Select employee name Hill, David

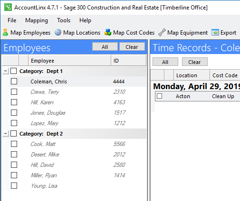(x=42, y=165)
